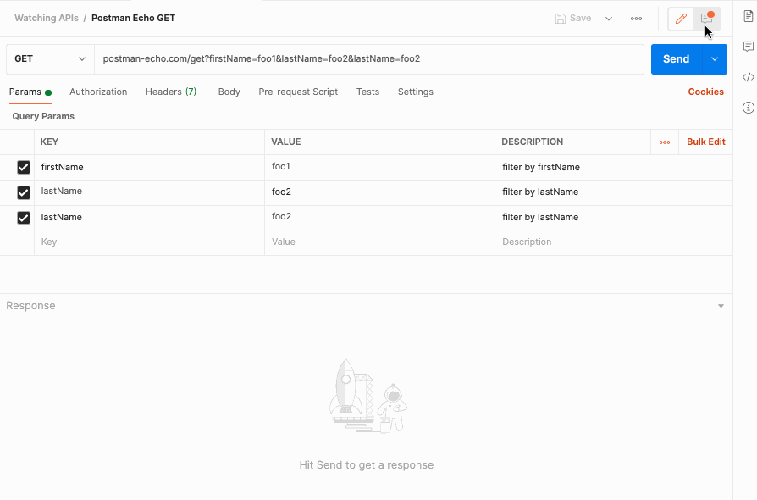Uncheck the firstName query parameter
Image resolution: width=757 pixels, height=500 pixels.
point(24,167)
